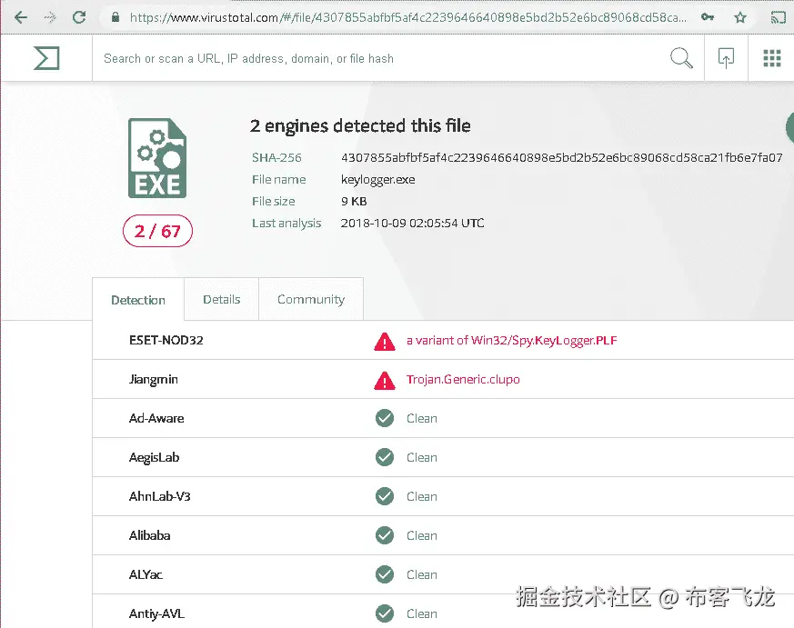The width and height of the screenshot is (794, 628).
Task: Click the browser forward arrow
Action: point(50,17)
